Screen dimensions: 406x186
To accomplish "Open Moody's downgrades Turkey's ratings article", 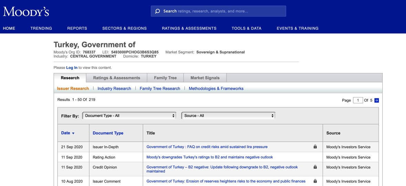I will coord(209,157).
